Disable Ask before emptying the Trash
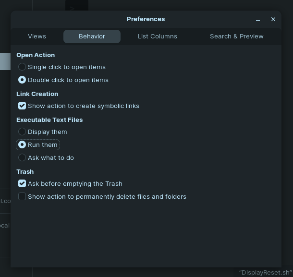This screenshot has width=293, height=277. tap(22, 183)
